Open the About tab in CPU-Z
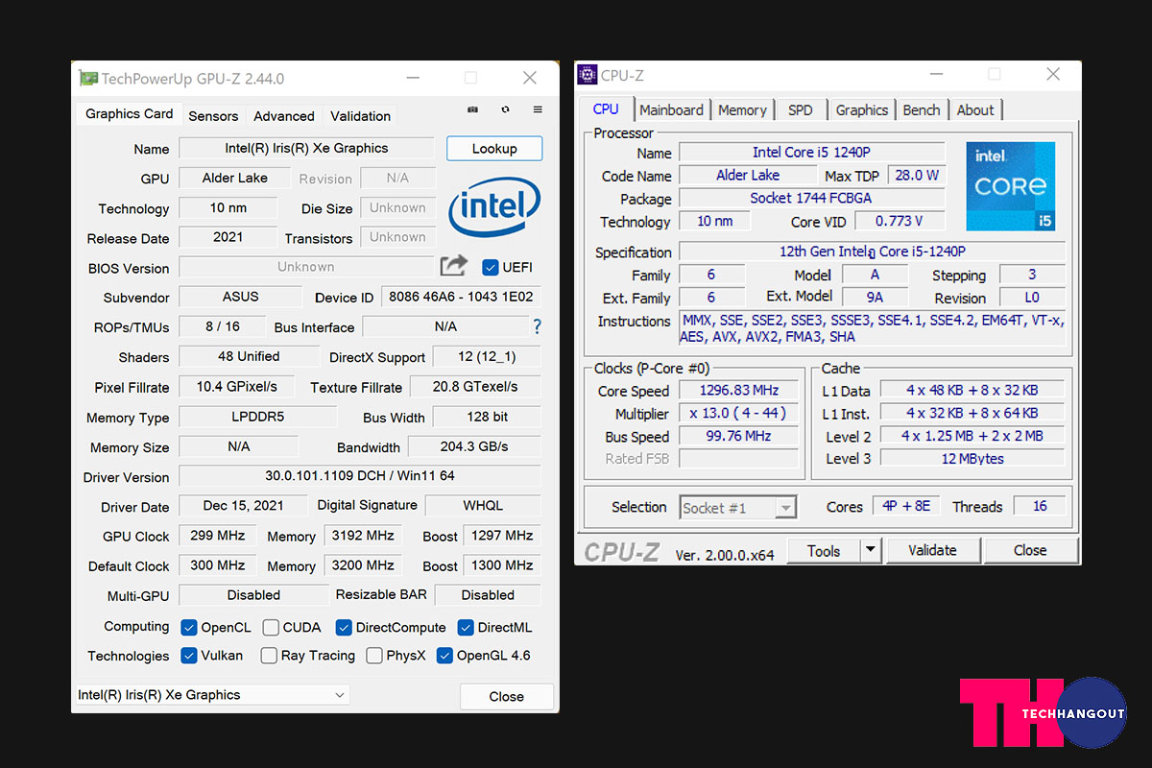This screenshot has width=1152, height=768. 975,110
